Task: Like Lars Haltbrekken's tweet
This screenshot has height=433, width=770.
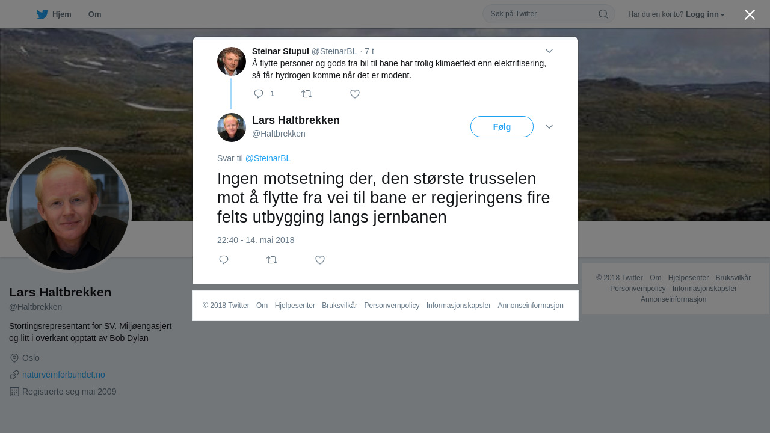Action: 320,260
